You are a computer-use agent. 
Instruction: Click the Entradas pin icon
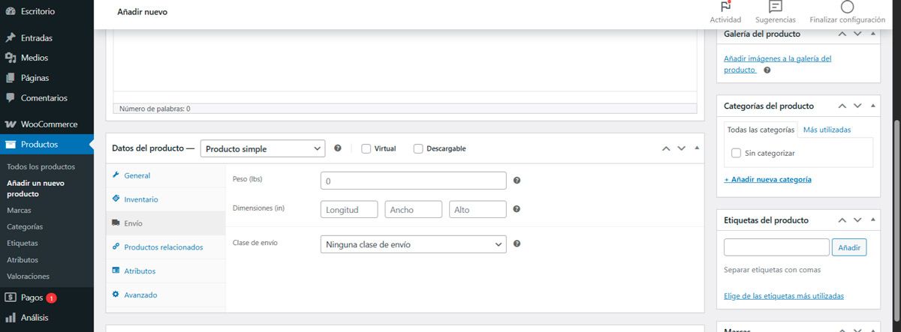11,37
